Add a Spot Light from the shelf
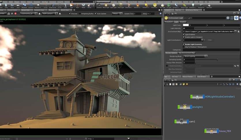Image resolution: width=241 pixels, height=140 pixels. tap(113, 6)
